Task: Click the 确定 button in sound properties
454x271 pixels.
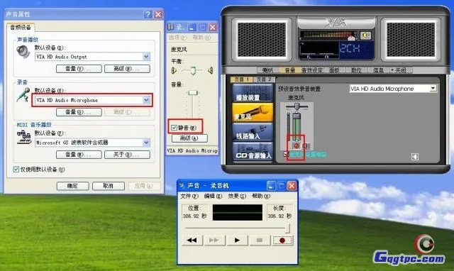Action: pyautogui.click(x=72, y=186)
